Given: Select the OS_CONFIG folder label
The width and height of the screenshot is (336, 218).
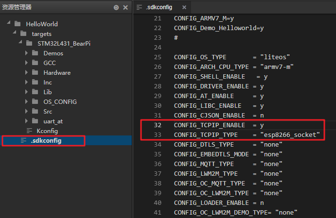Looking at the screenshot, I should [60, 101].
